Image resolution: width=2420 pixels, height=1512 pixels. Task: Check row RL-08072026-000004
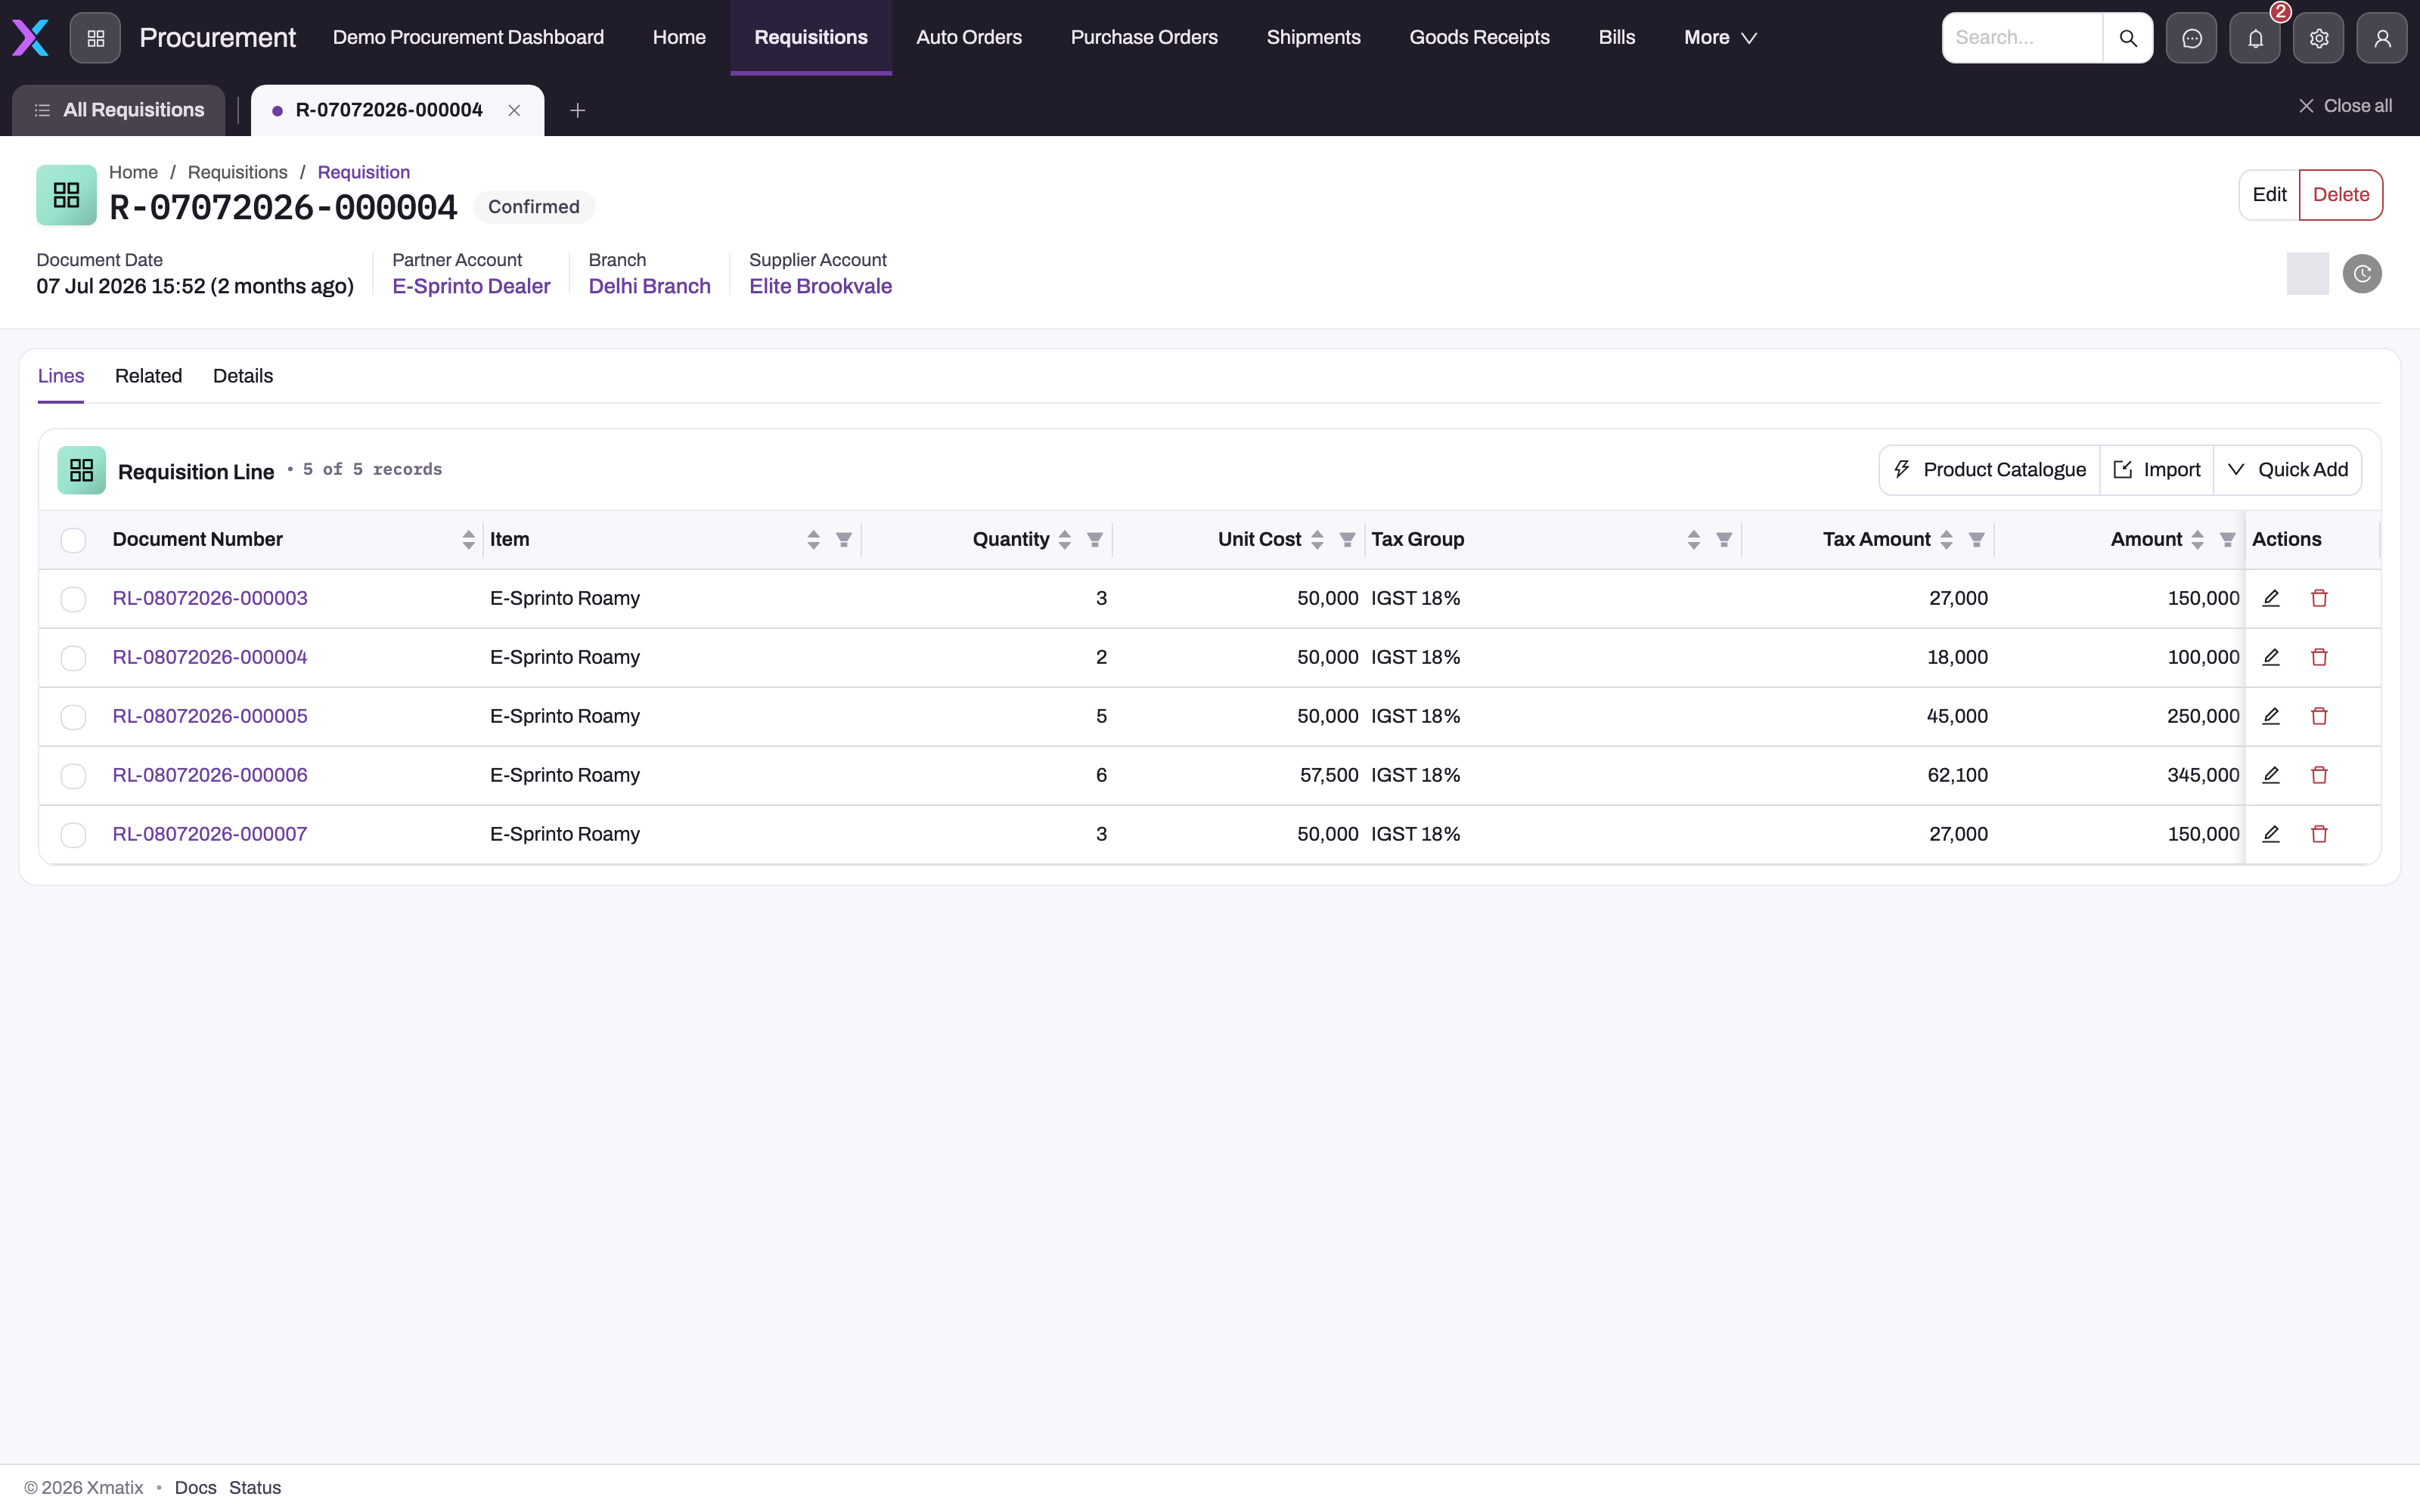[73, 658]
